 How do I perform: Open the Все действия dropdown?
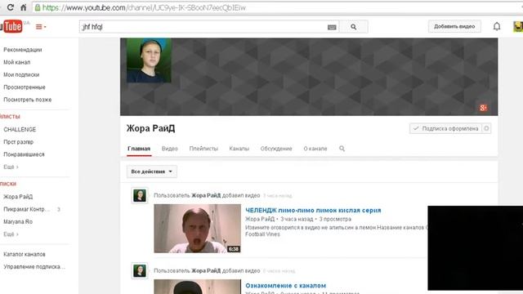152,171
